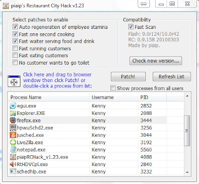Select the LiveZilla.exe process name
199x184 pixels.
pyautogui.click(x=30, y=142)
